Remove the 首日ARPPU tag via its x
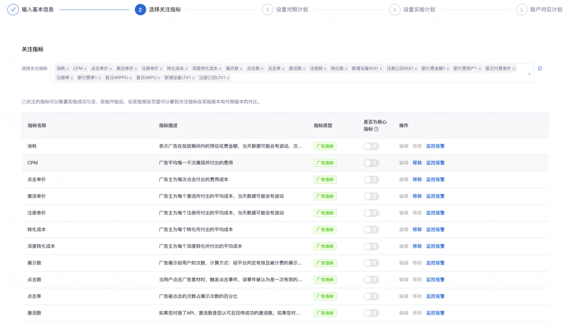Viewport: 571px width, 322px height. 131,78
